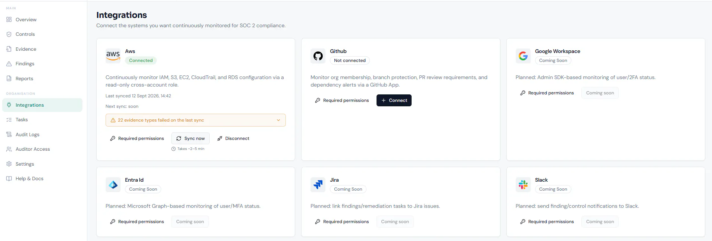The height and width of the screenshot is (241, 712).
Task: Click the Slack logo
Action: [523, 185]
